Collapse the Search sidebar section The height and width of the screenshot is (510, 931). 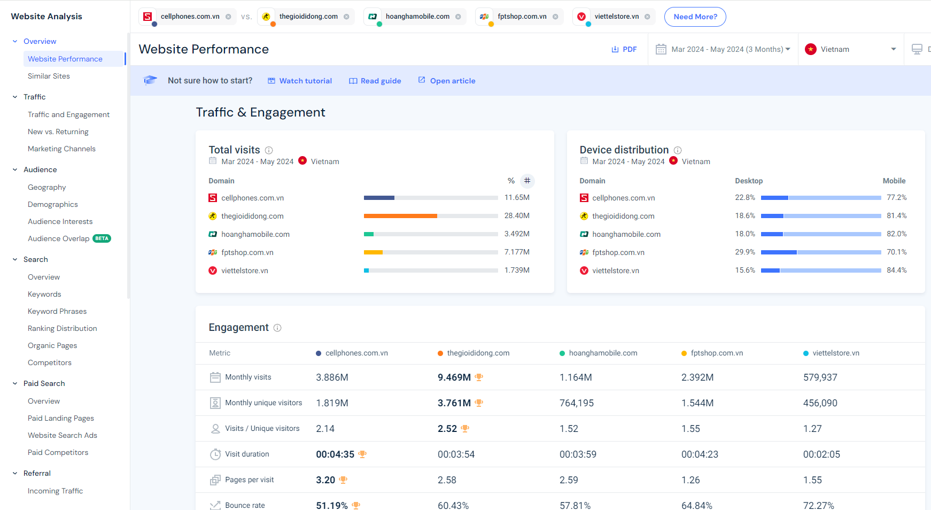coord(15,259)
